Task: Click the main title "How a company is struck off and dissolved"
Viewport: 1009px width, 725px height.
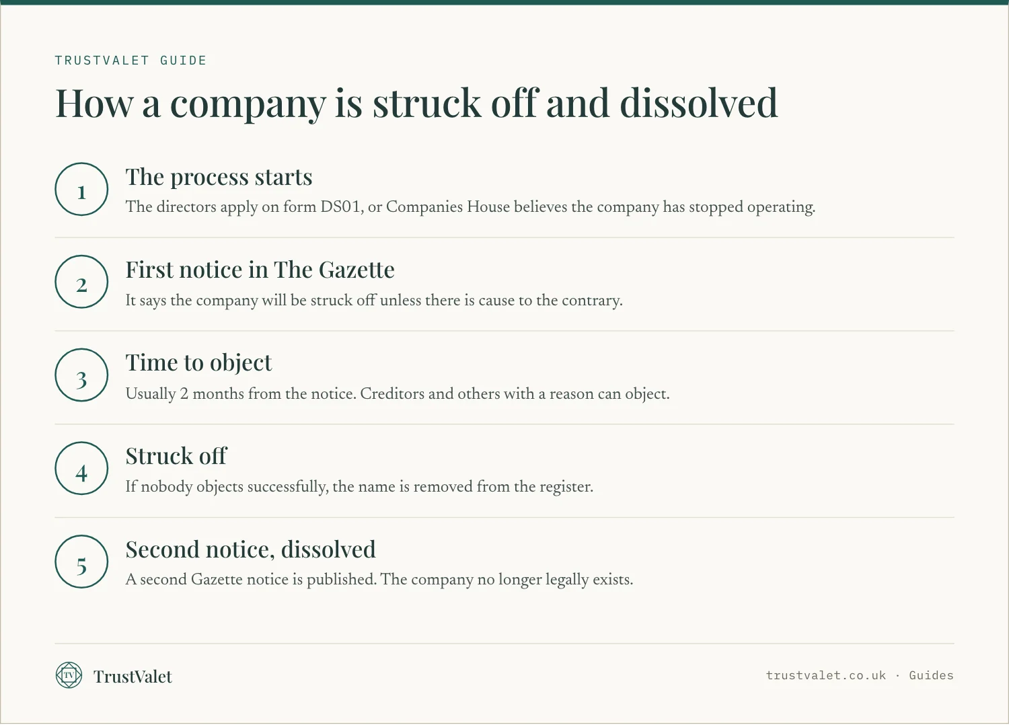Action: 416,104
